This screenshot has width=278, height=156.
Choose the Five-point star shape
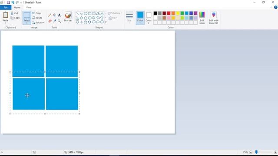pos(86,22)
